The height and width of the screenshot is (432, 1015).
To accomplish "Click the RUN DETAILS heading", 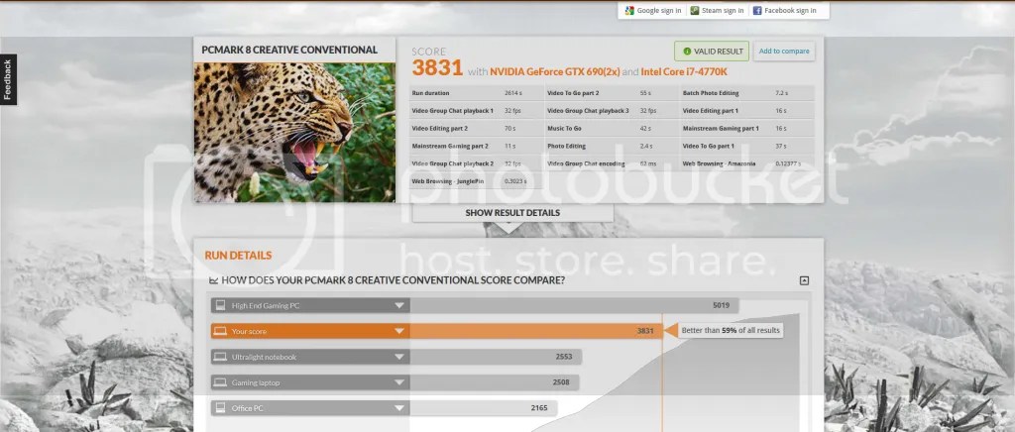I will (238, 256).
